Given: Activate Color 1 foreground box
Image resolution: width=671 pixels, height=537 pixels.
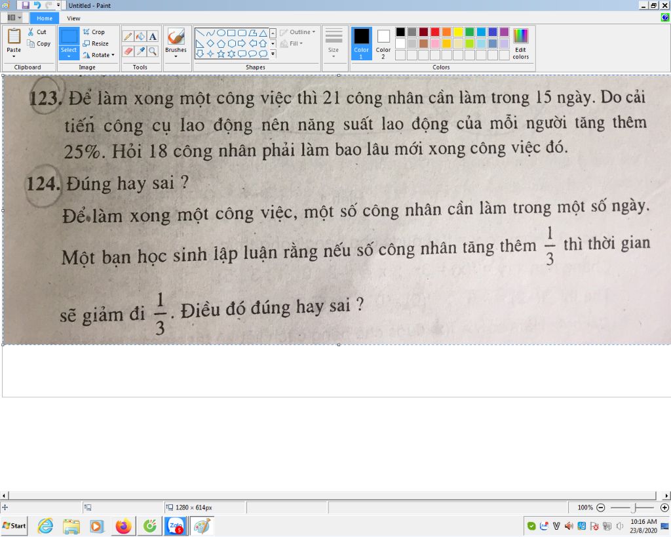Looking at the screenshot, I should click(361, 43).
